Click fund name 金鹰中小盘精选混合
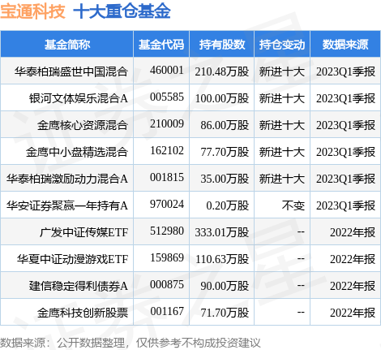The width and height of the screenshot is (381, 350). point(76,152)
